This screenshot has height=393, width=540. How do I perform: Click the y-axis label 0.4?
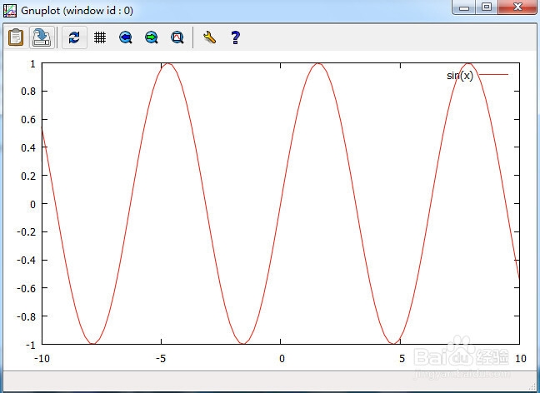(x=28, y=148)
